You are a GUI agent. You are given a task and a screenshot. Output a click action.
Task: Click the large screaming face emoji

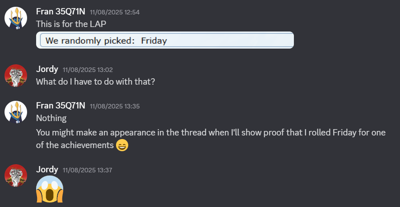click(49, 189)
